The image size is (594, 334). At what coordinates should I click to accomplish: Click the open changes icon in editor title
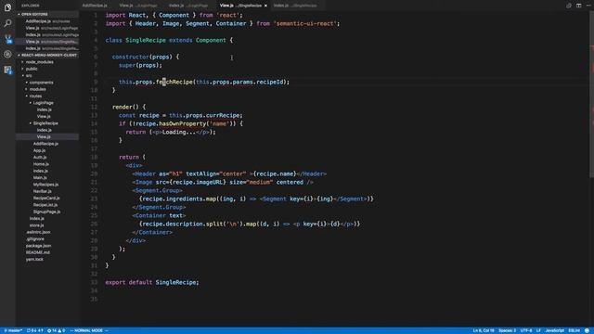[569, 6]
